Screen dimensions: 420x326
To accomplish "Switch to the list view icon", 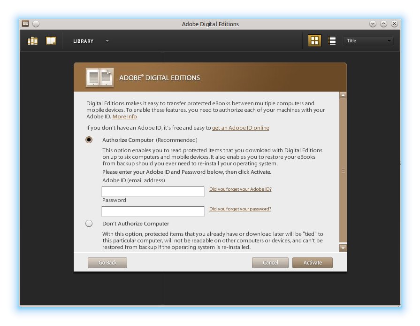I will pyautogui.click(x=332, y=41).
